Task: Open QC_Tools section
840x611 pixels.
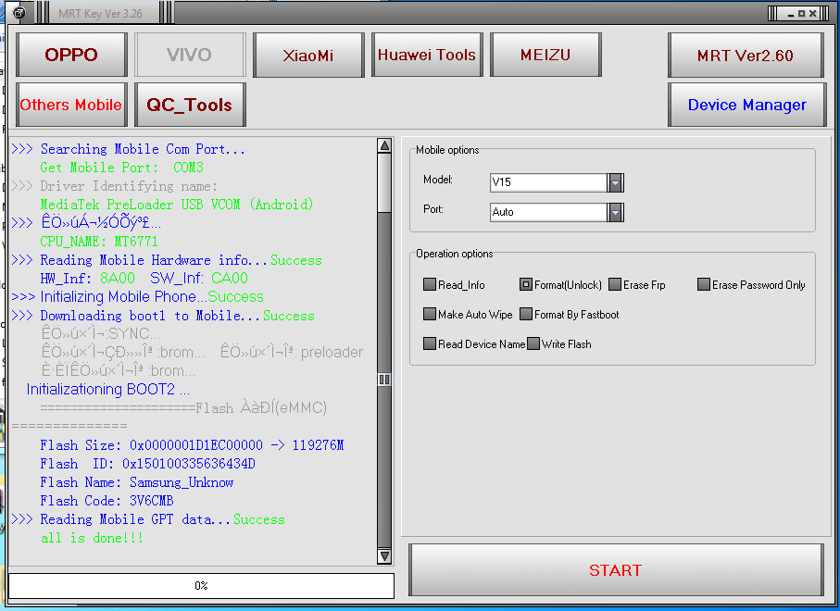Action: tap(190, 105)
